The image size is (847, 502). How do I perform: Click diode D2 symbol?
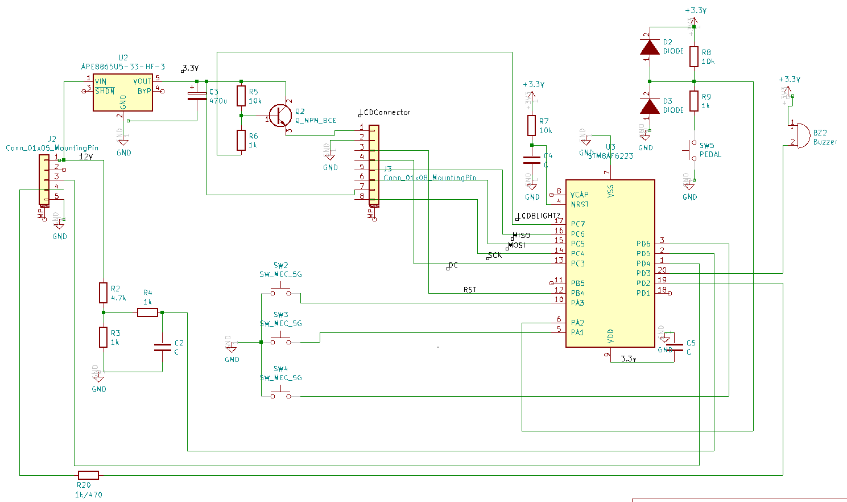pyautogui.click(x=650, y=47)
